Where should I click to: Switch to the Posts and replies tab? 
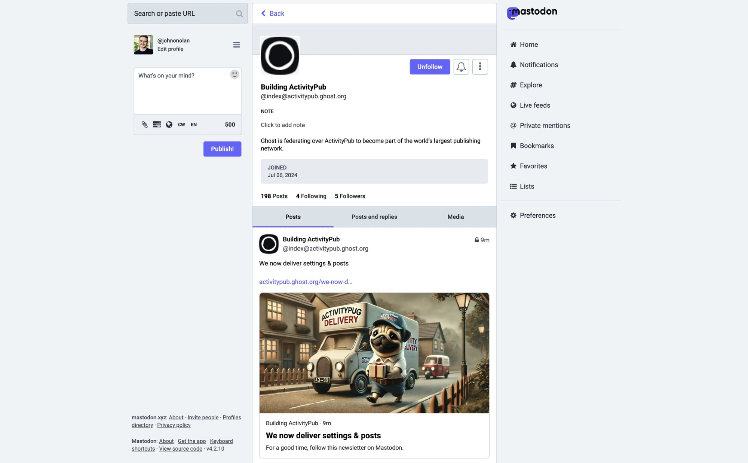click(x=374, y=217)
